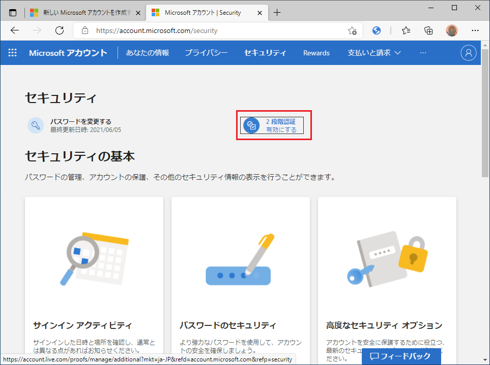This screenshot has height=365, width=490.
Task: Click the notebook and padlock illustration
Action: coord(388,259)
